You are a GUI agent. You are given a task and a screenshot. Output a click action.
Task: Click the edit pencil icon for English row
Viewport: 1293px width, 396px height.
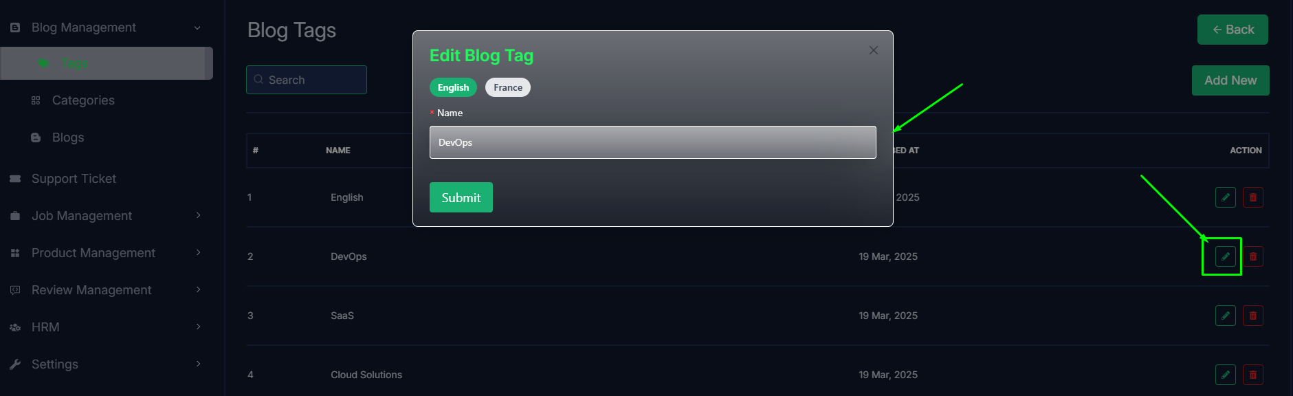1225,197
